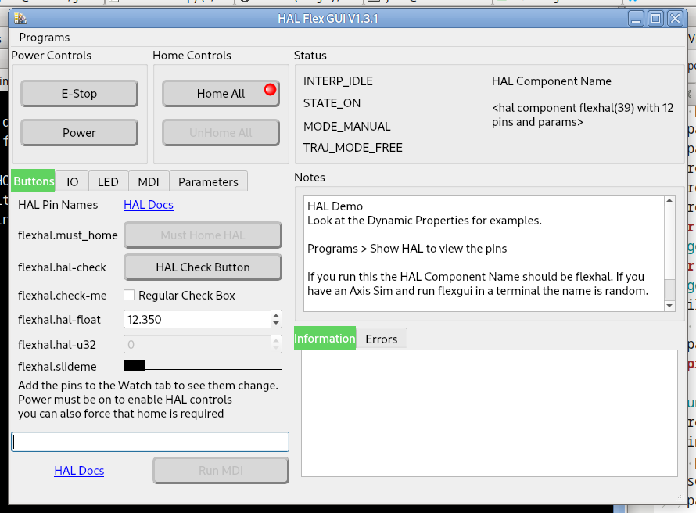Toggle the HAL Check Button
Image resolution: width=696 pixels, height=513 pixels.
[203, 267]
